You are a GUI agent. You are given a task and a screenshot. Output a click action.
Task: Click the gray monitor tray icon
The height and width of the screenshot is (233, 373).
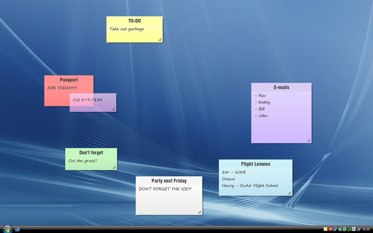(x=358, y=229)
